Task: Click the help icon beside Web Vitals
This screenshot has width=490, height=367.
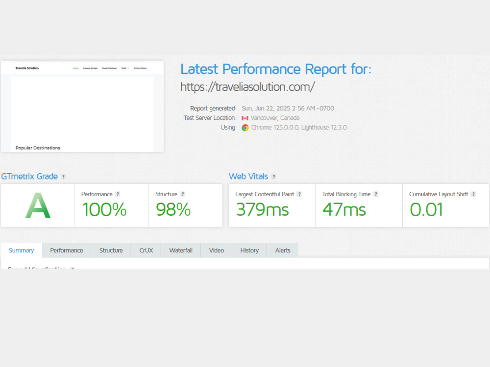Action: click(x=274, y=177)
